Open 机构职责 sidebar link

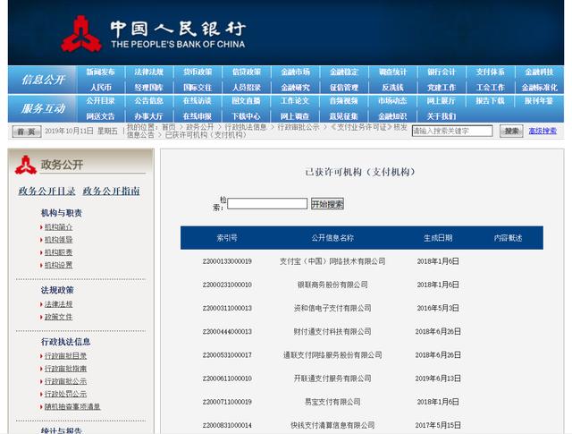point(58,252)
